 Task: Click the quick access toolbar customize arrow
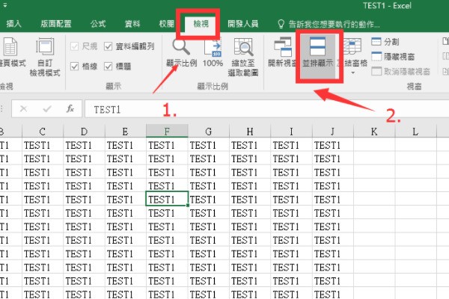tap(5, 5)
